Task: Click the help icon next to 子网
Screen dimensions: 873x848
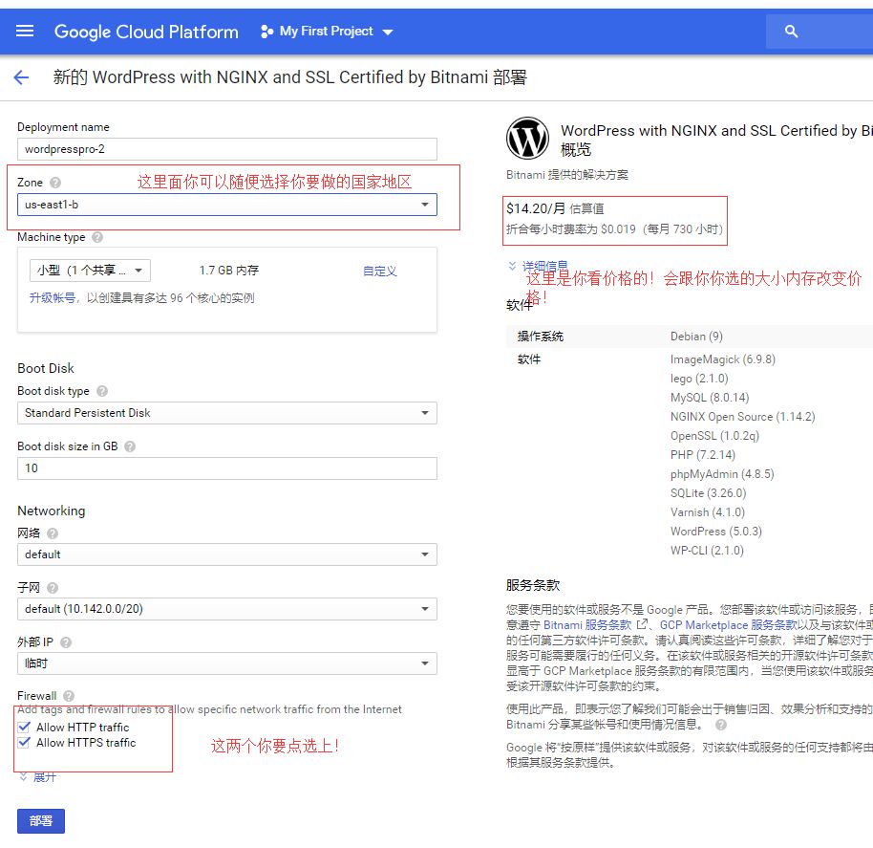Action: tap(53, 588)
